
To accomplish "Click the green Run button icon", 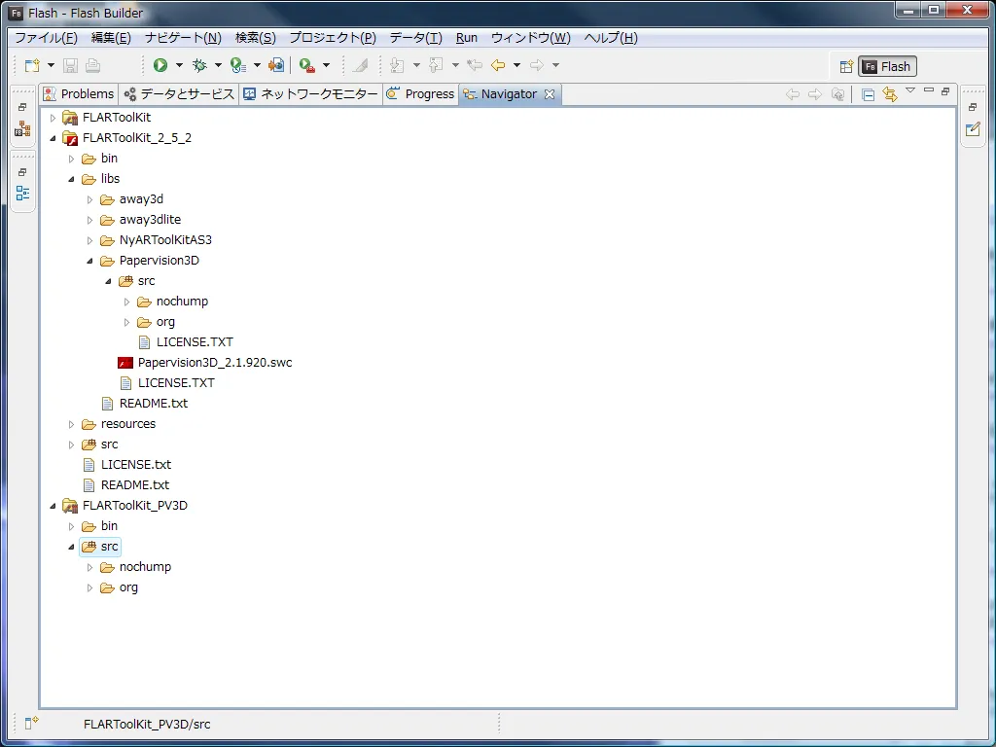I will (x=160, y=65).
